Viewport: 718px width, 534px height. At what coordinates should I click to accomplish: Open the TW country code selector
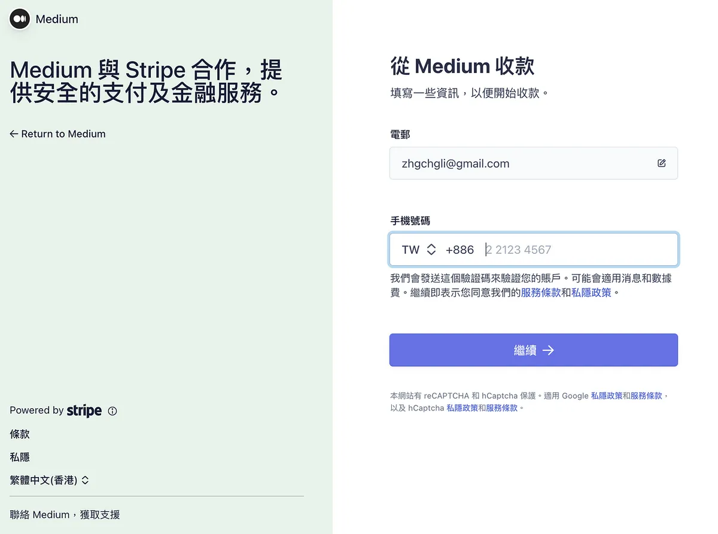pos(419,250)
